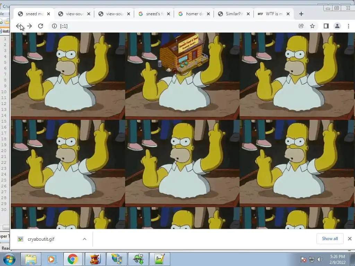The image size is (355, 266).
Task: Close the second view-source tab
Action: click(129, 14)
